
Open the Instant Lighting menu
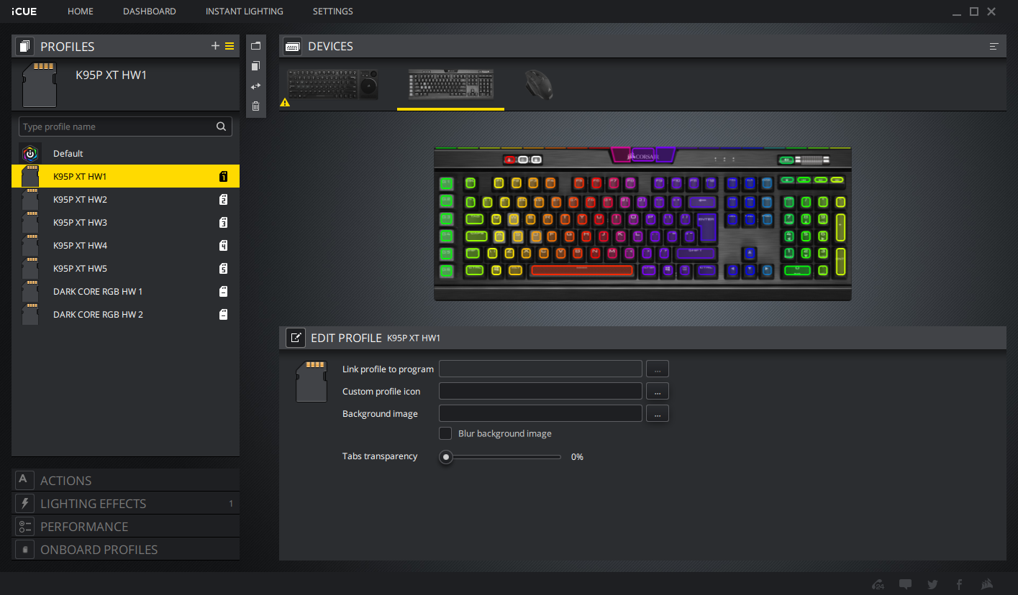245,11
